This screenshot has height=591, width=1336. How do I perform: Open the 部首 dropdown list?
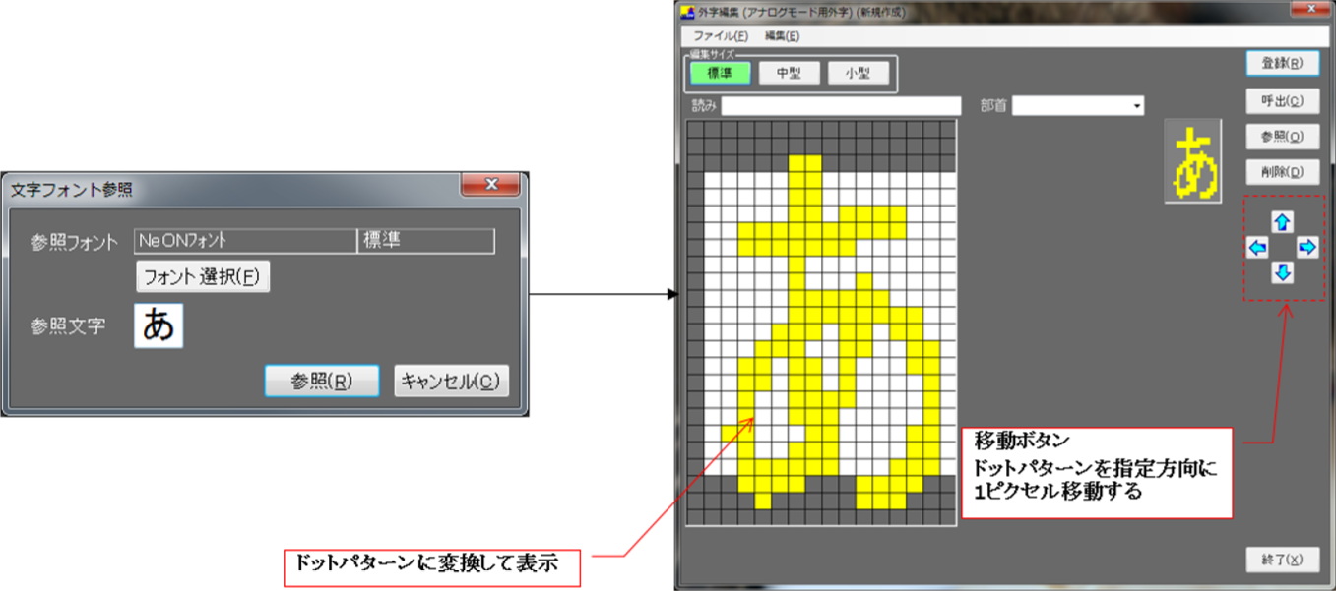click(1137, 105)
